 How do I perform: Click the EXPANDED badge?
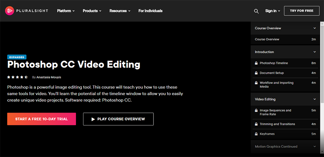pos(17,57)
